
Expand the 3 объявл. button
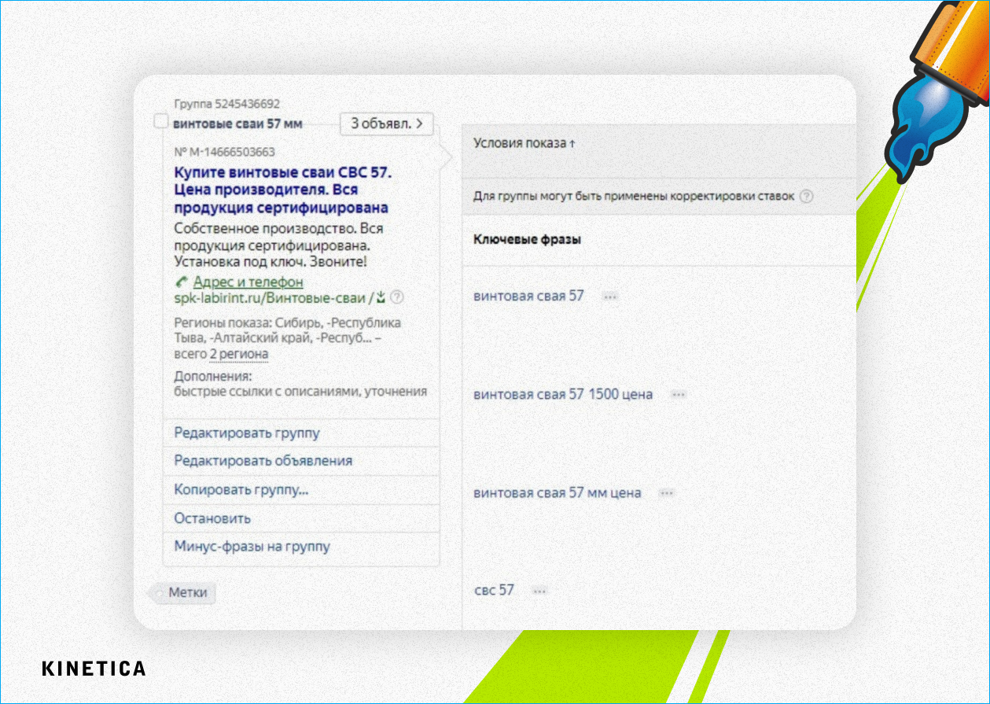tap(387, 123)
